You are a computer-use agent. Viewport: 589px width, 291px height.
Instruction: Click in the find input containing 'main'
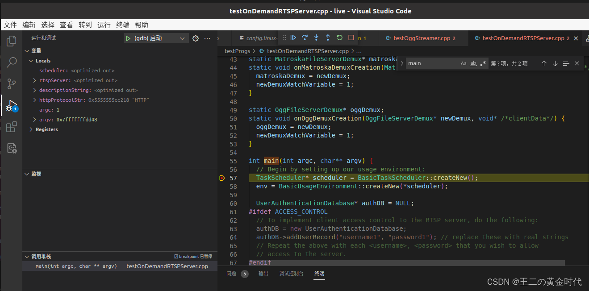tap(432, 63)
